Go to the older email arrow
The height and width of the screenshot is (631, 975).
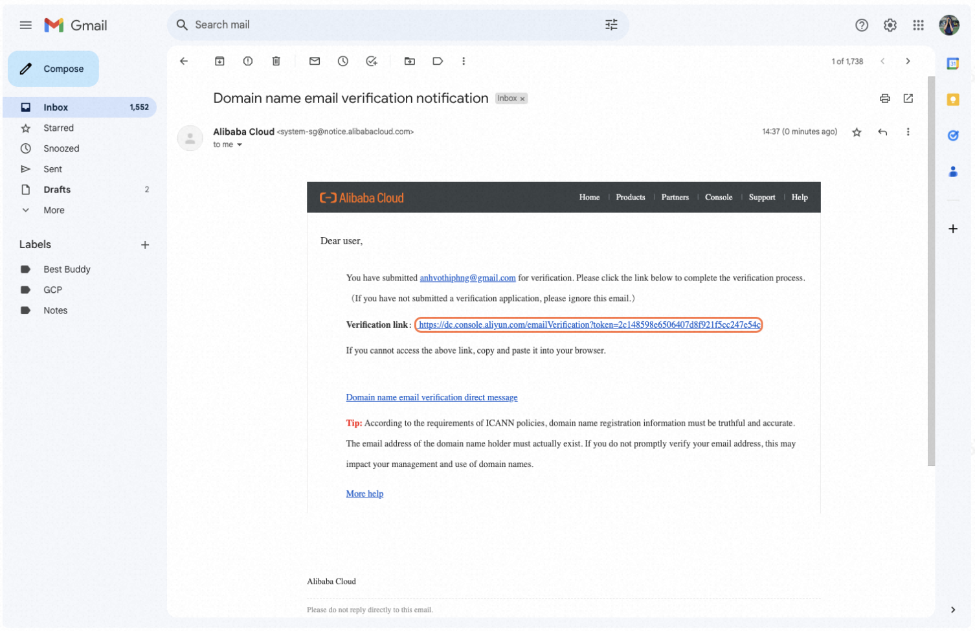tap(908, 61)
